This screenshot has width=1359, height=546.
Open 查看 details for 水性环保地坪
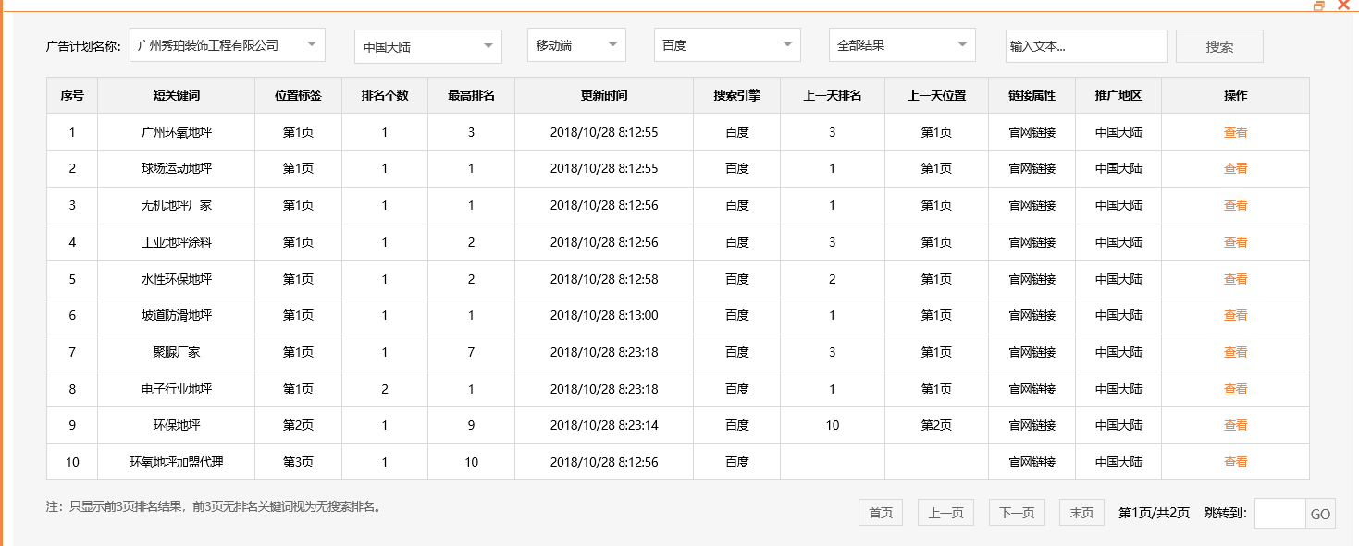[1235, 278]
